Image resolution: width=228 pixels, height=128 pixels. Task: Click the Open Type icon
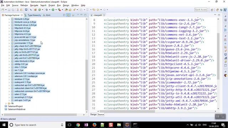click(66, 10)
